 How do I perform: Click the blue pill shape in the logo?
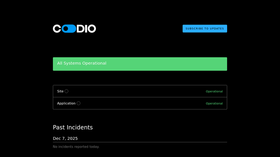tap(69, 29)
